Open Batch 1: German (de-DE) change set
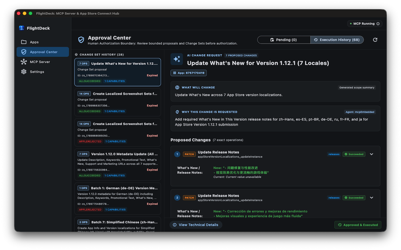The width and height of the screenshot is (401, 250). 118,199
